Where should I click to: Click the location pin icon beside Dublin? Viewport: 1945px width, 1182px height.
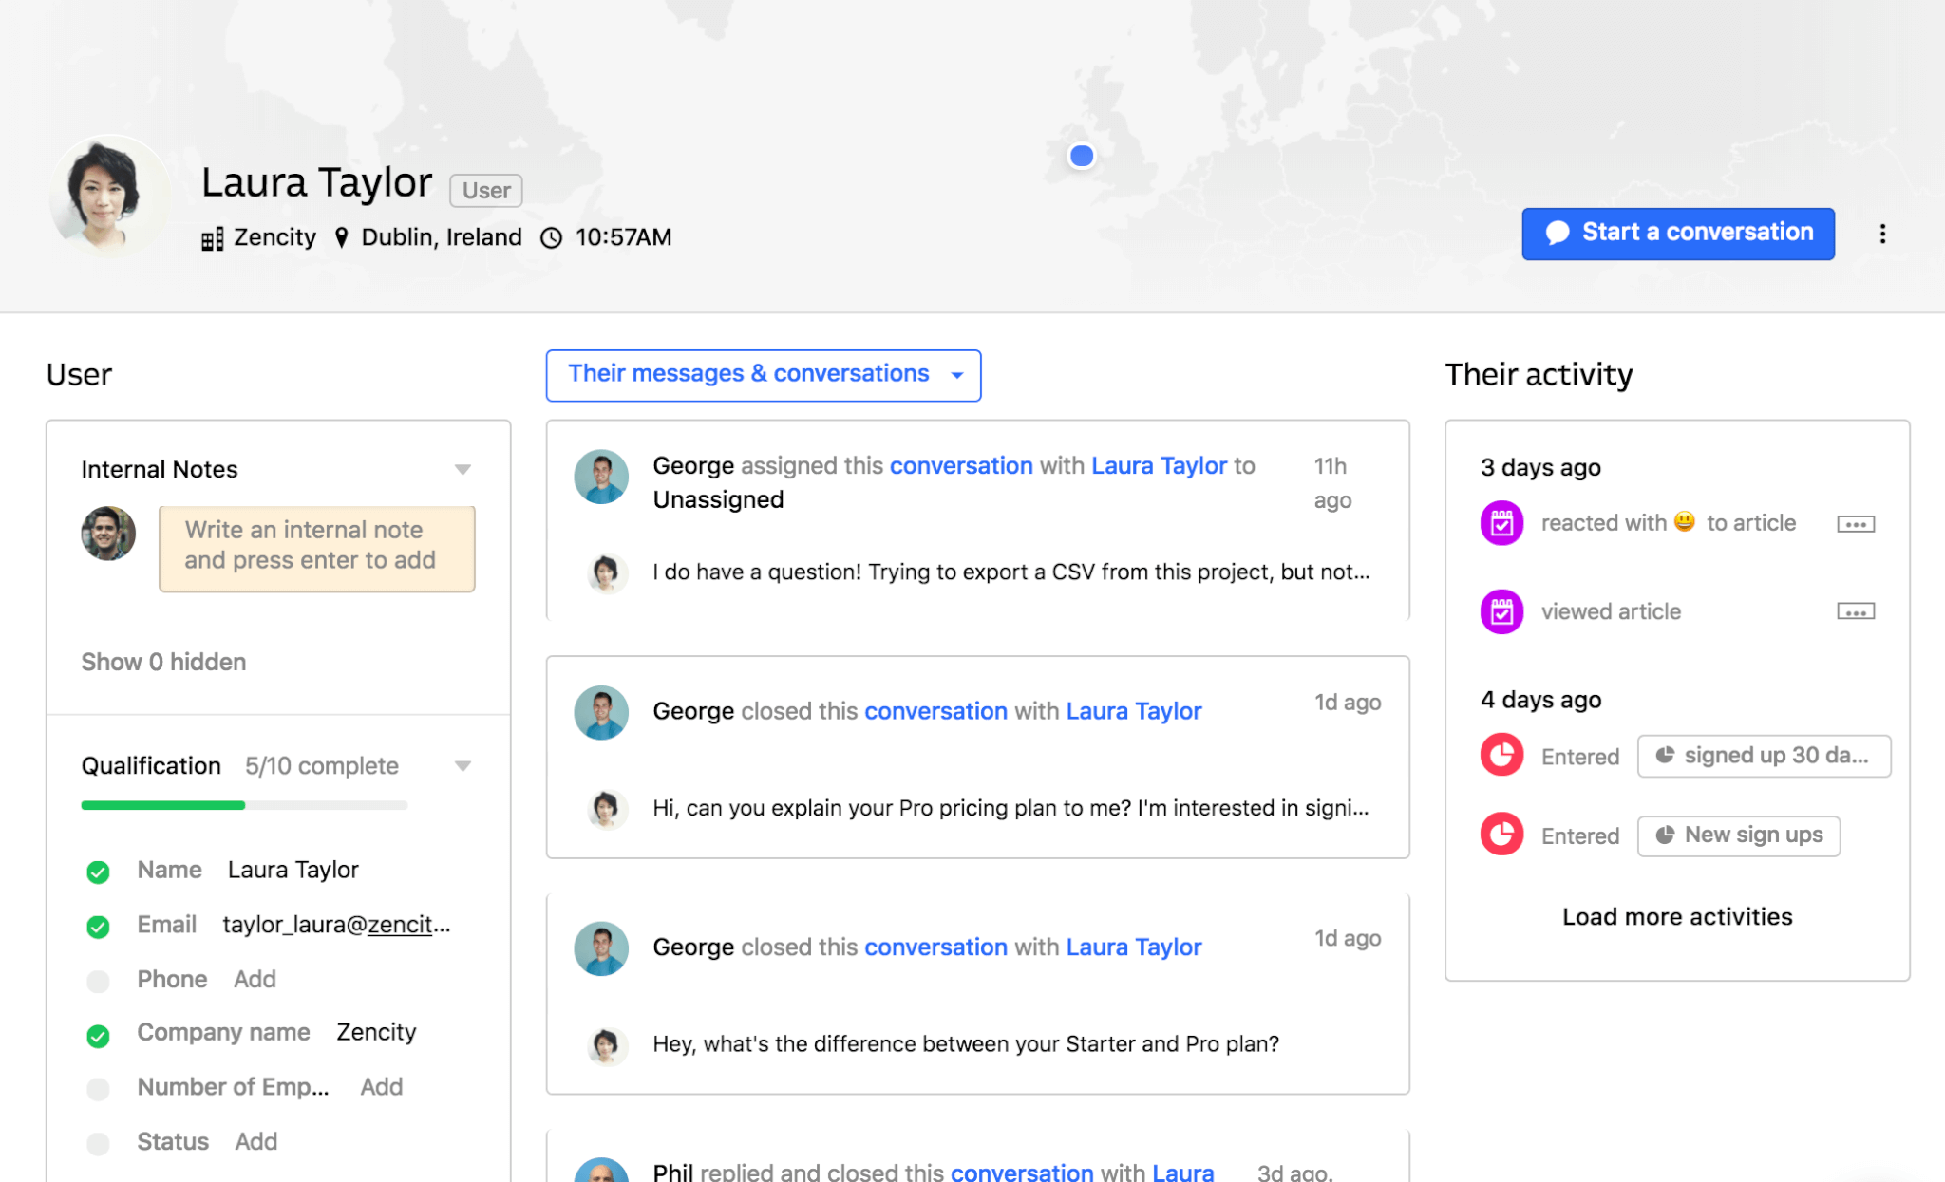[342, 237]
